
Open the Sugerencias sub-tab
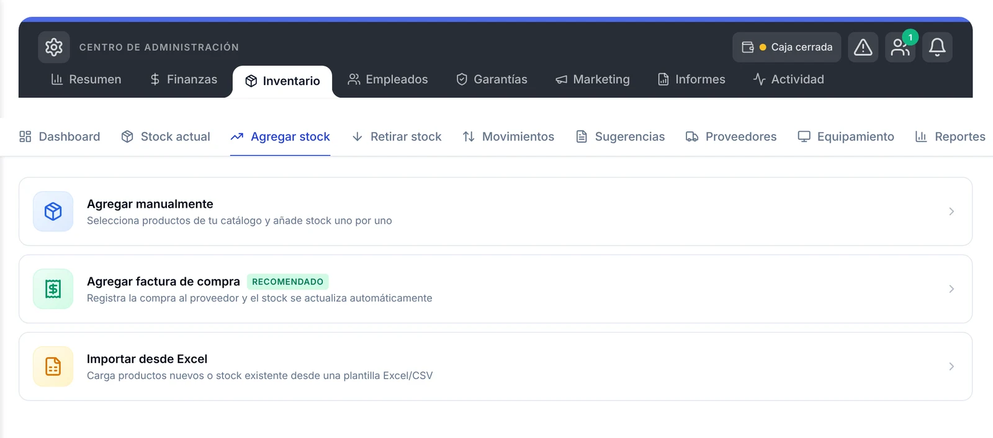[x=620, y=136]
